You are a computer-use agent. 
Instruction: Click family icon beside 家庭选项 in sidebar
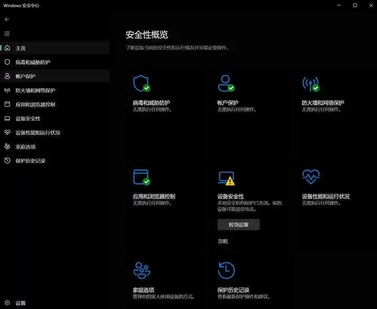pos(7,146)
